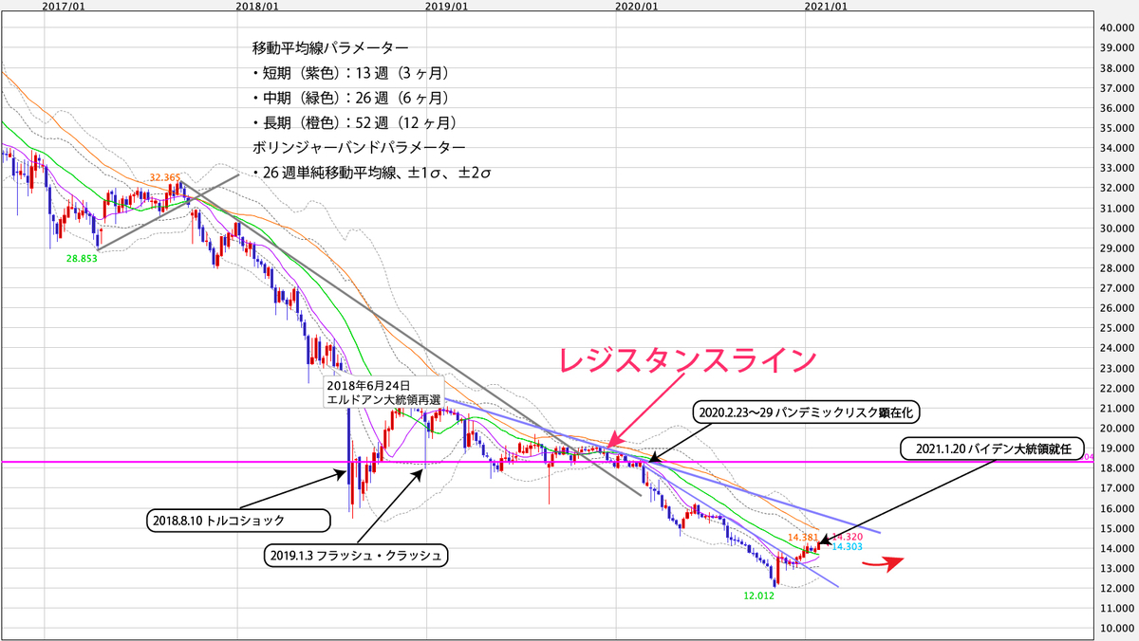The image size is (1139, 641).
Task: Click the 23.000 price axis label
Action: (1117, 368)
